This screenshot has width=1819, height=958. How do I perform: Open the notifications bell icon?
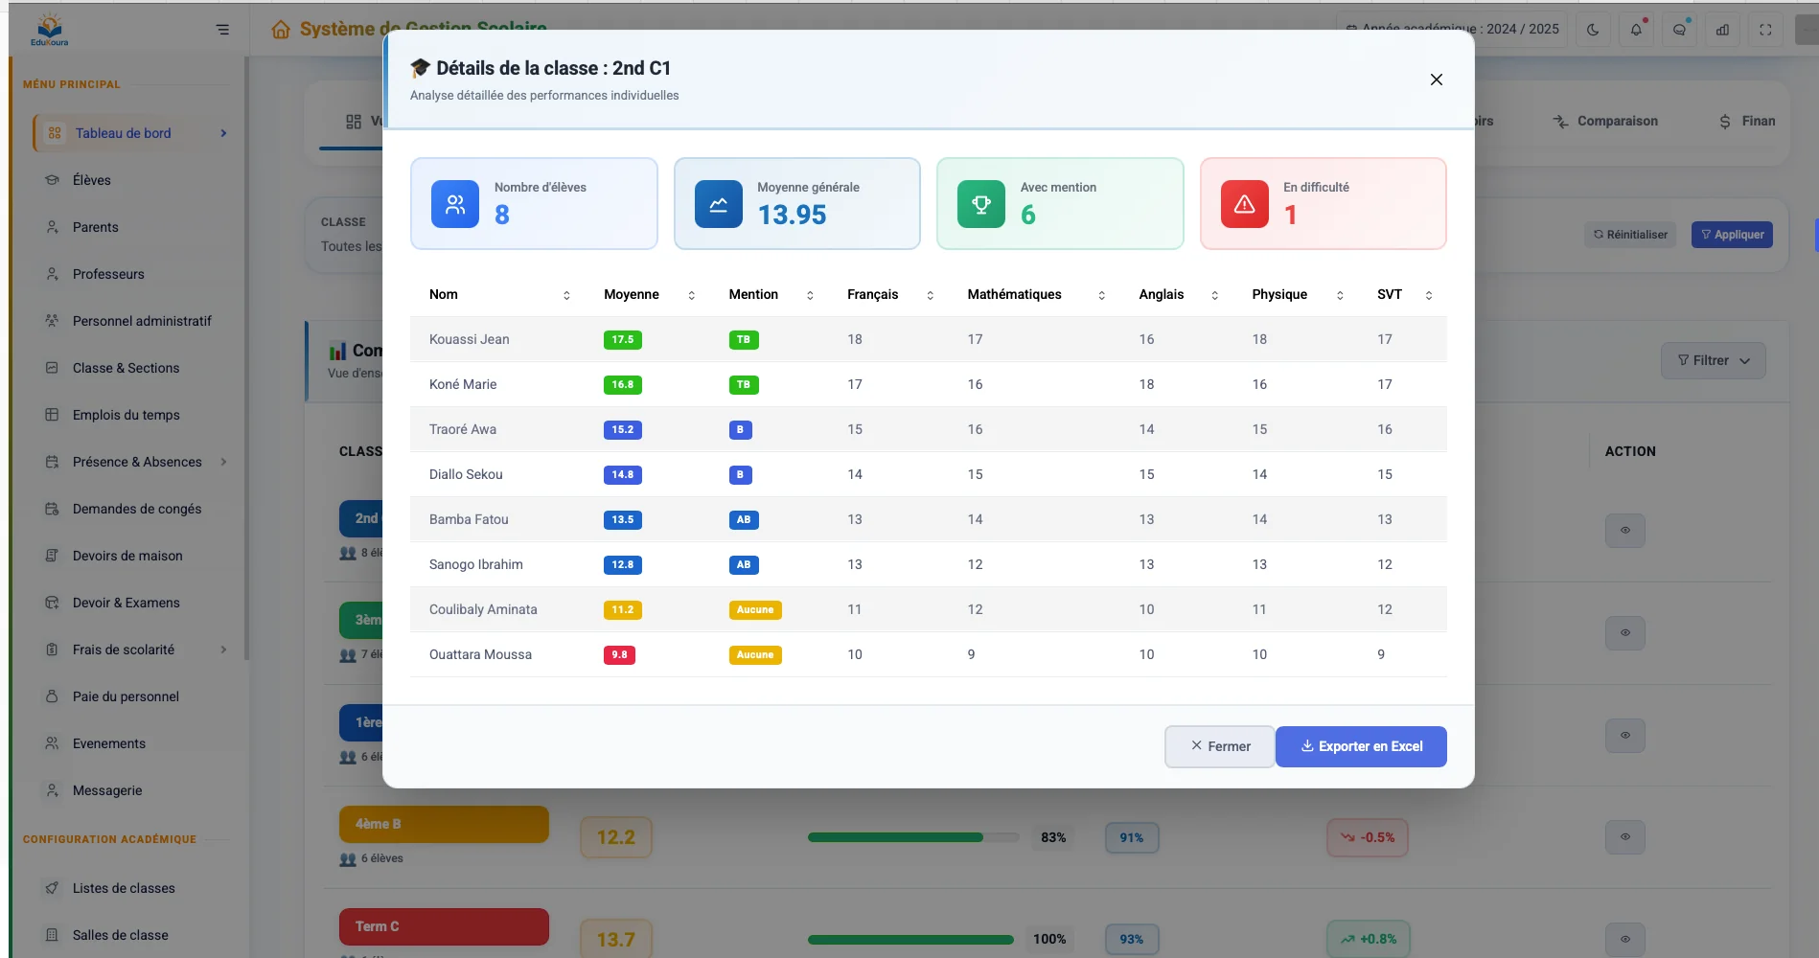tap(1636, 30)
